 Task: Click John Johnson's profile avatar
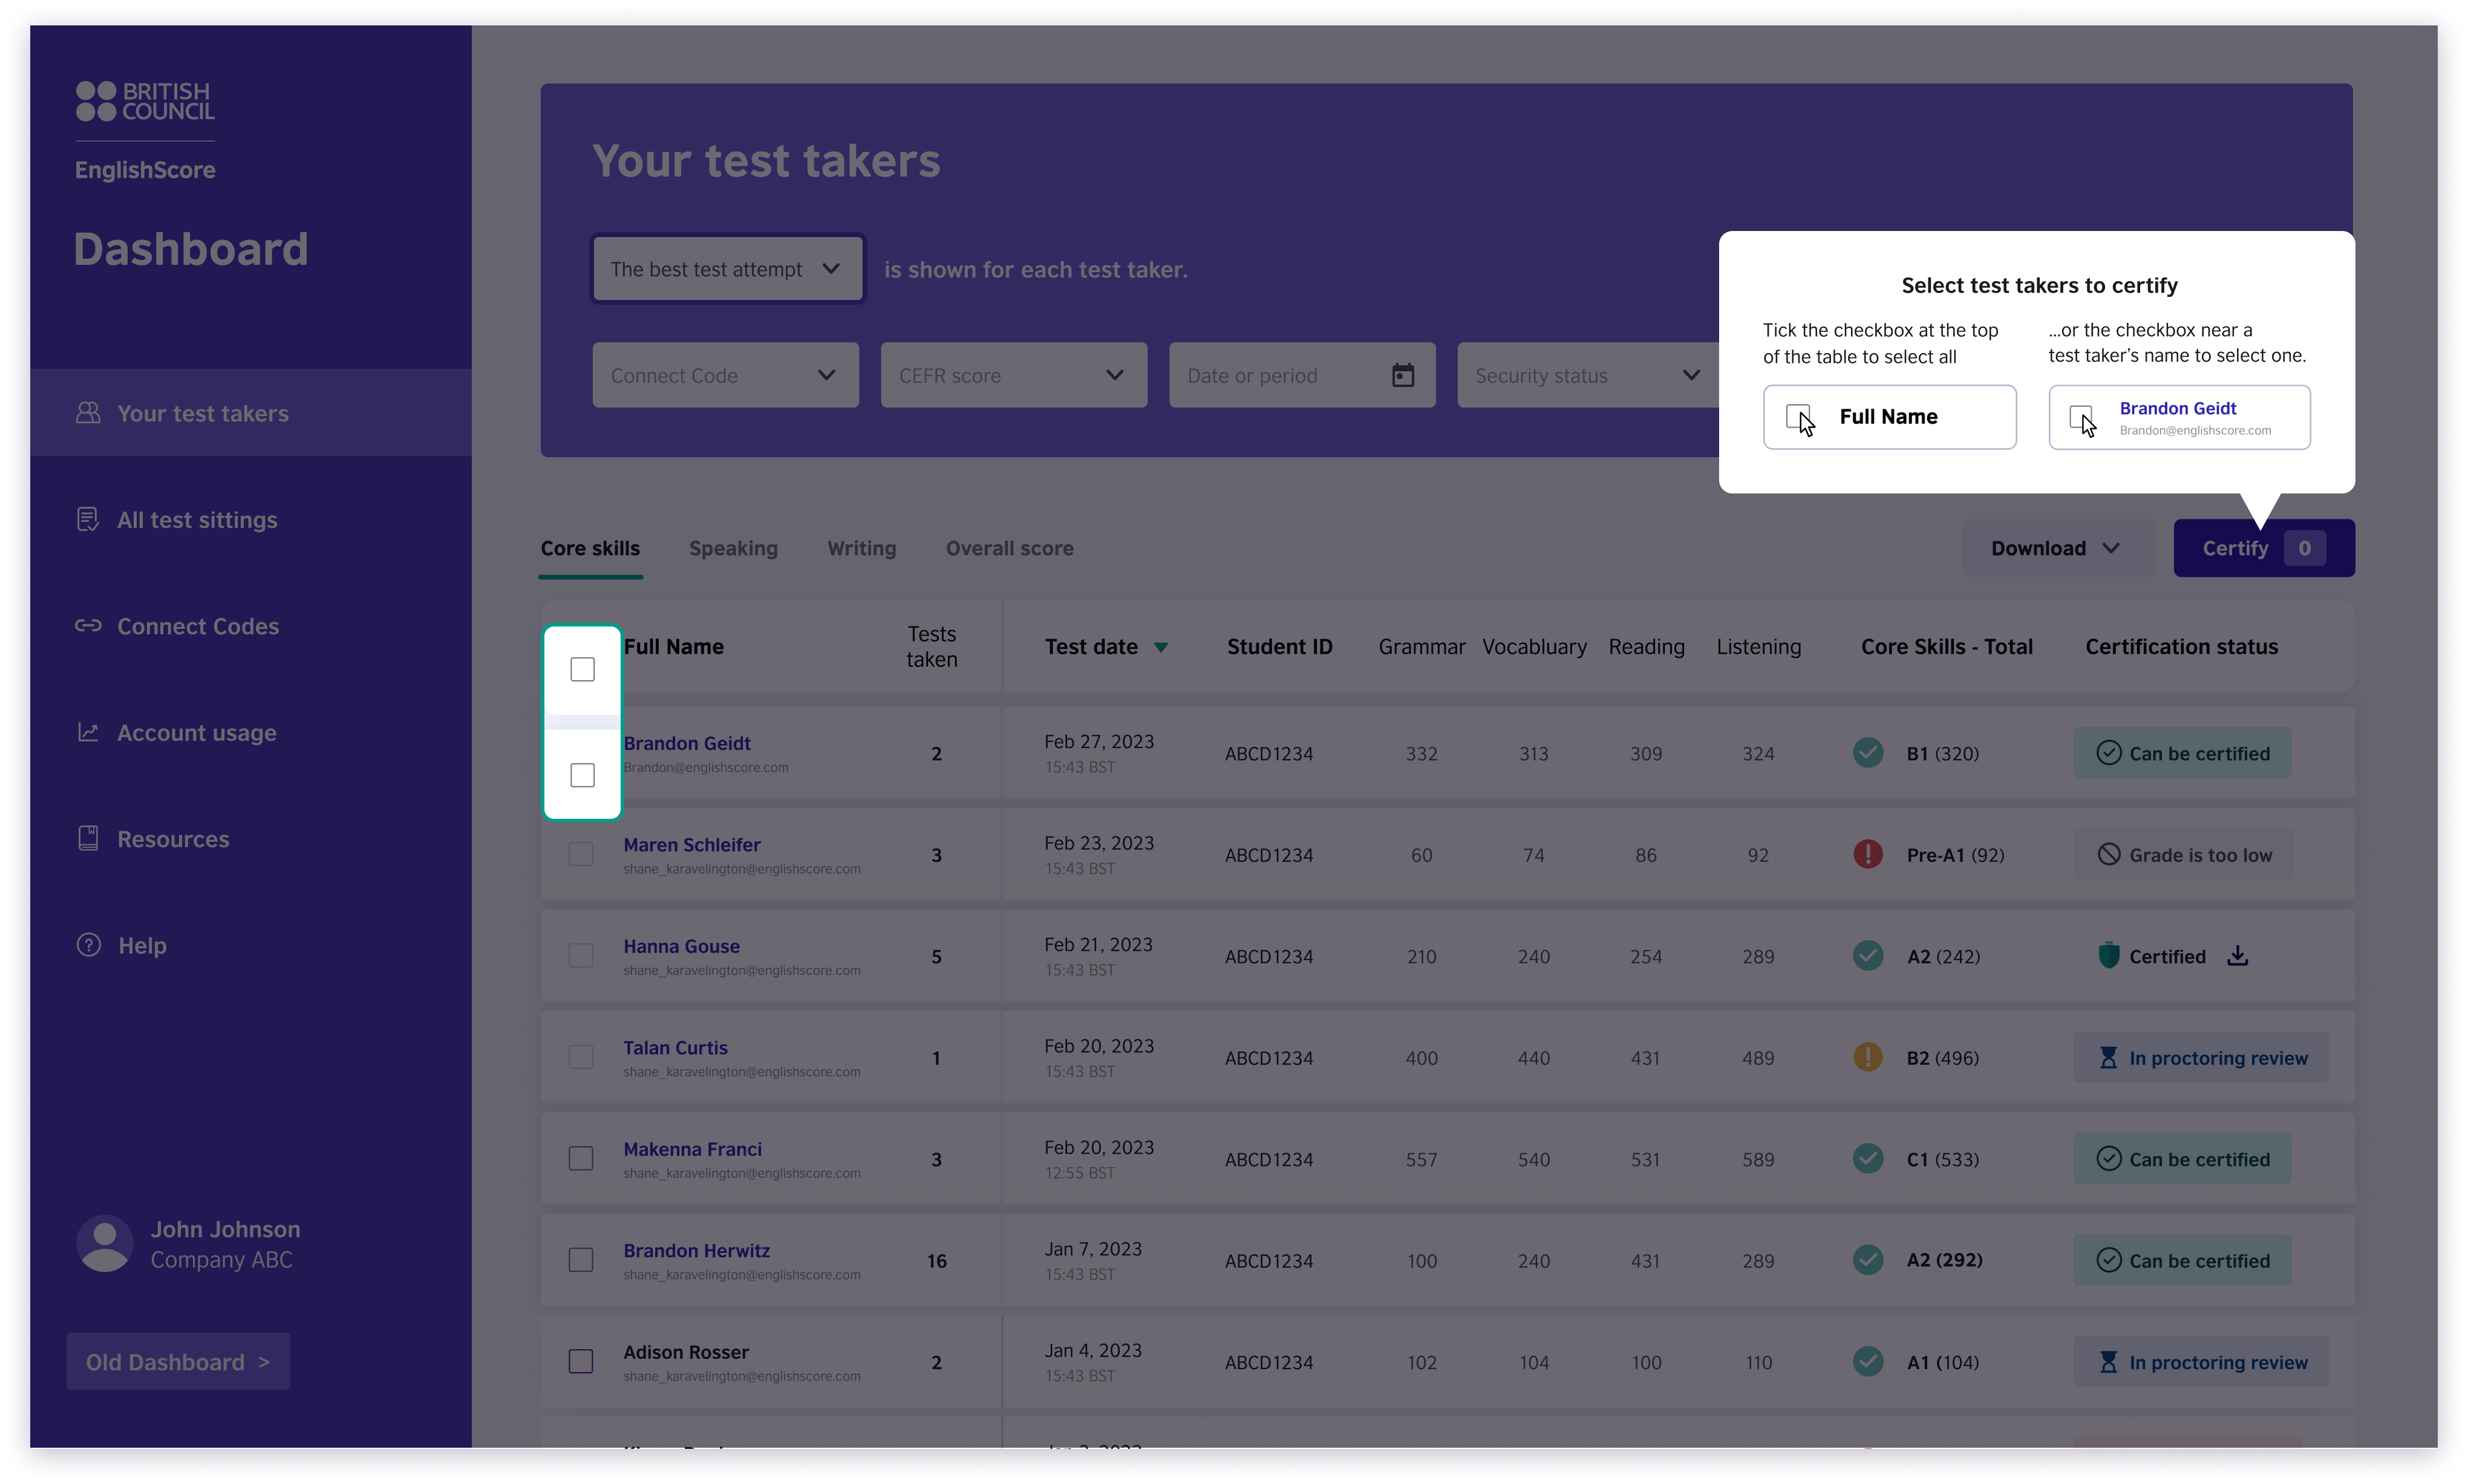click(x=105, y=1243)
